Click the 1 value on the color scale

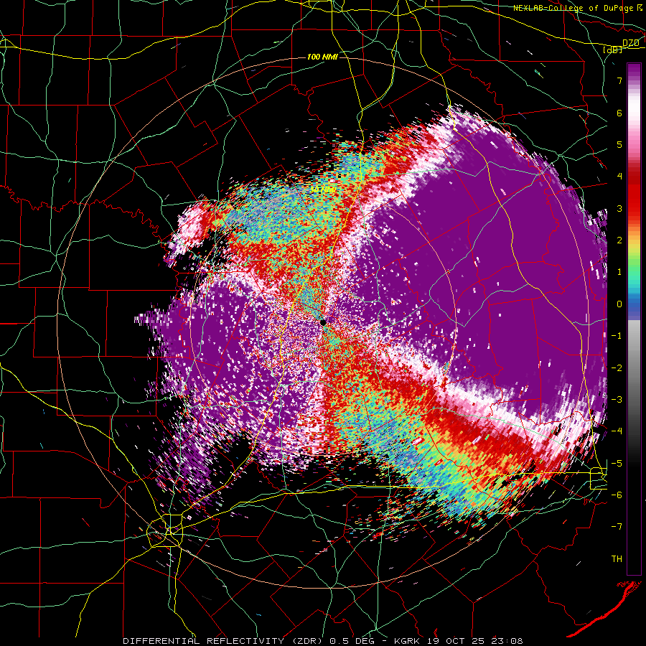(619, 272)
